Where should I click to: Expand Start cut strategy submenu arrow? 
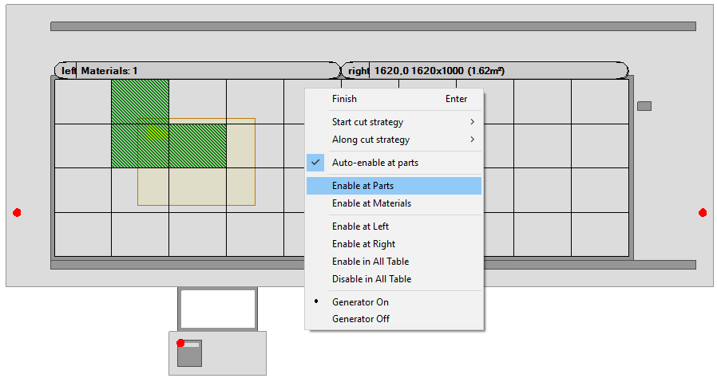tap(473, 122)
